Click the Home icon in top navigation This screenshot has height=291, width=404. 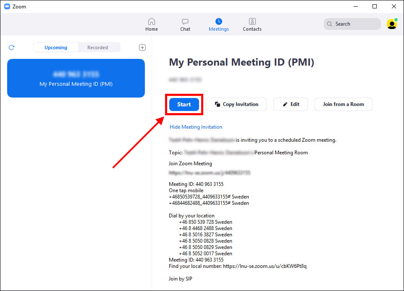(152, 21)
